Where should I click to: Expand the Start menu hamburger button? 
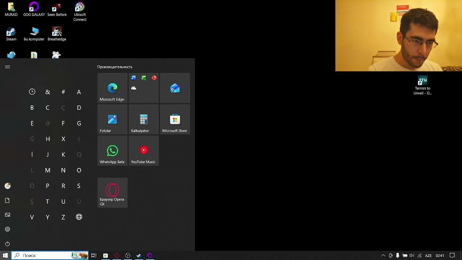(x=8, y=67)
